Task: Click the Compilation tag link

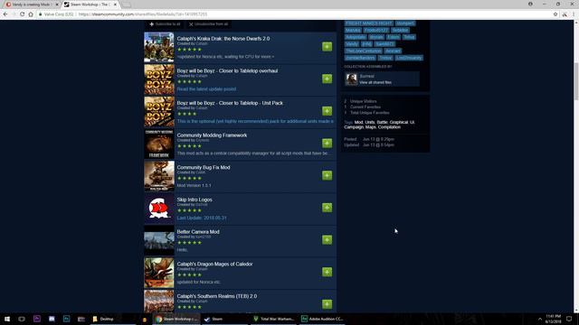Action: click(389, 127)
